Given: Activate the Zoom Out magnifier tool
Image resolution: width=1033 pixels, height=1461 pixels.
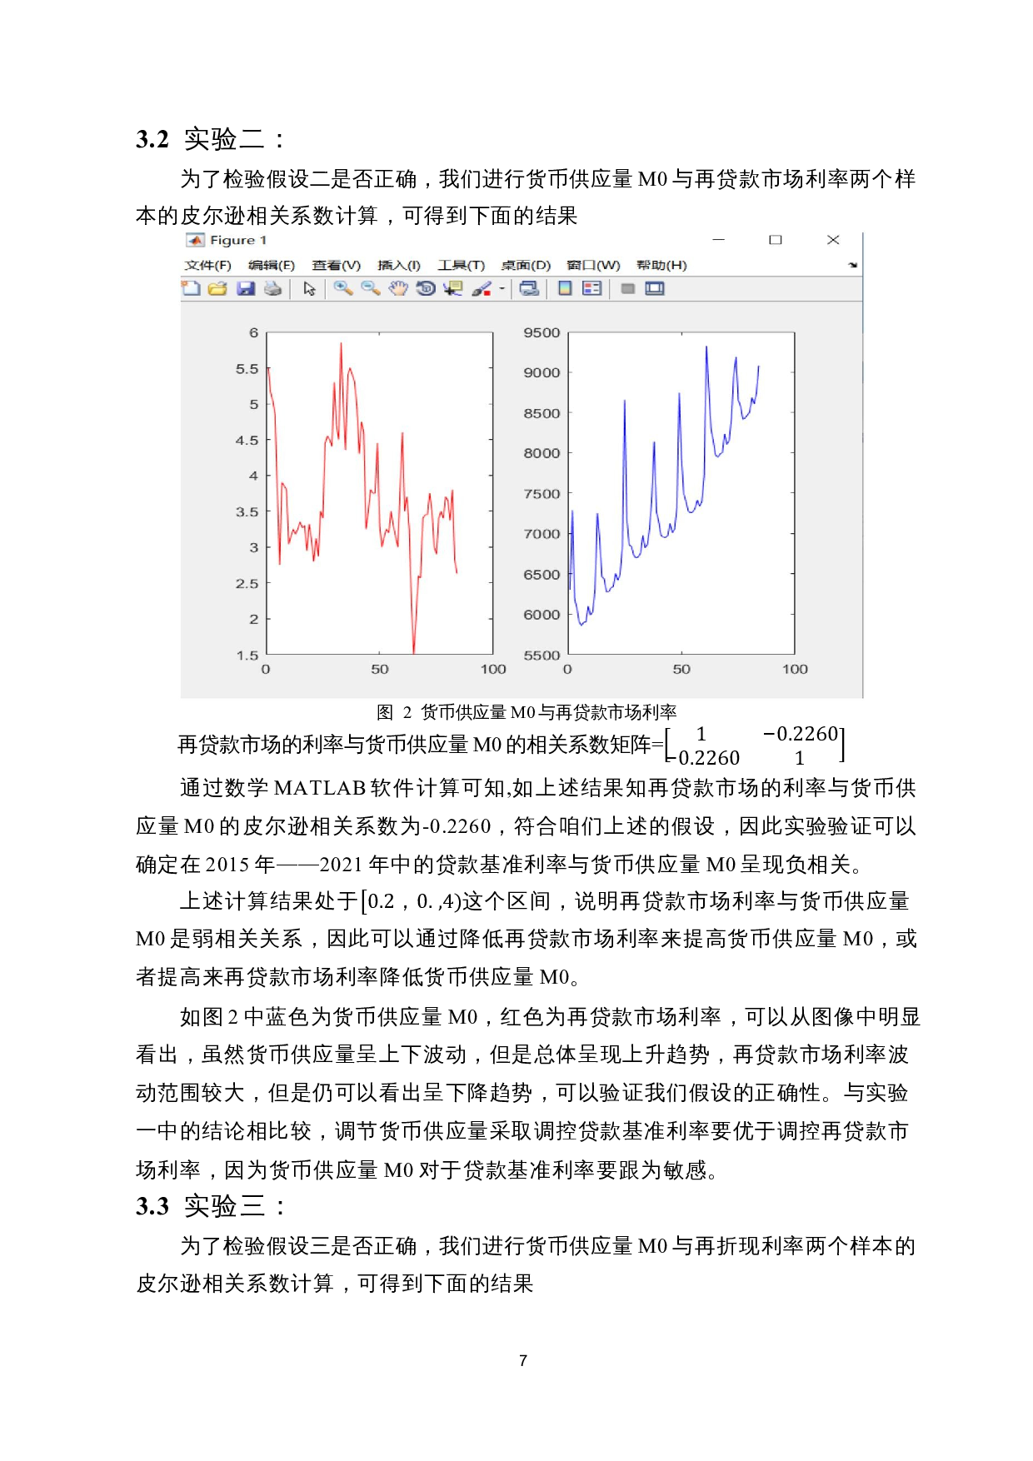Looking at the screenshot, I should [370, 288].
